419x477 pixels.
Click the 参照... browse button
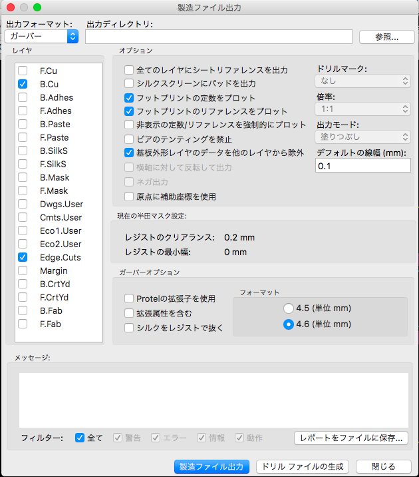tap(382, 37)
